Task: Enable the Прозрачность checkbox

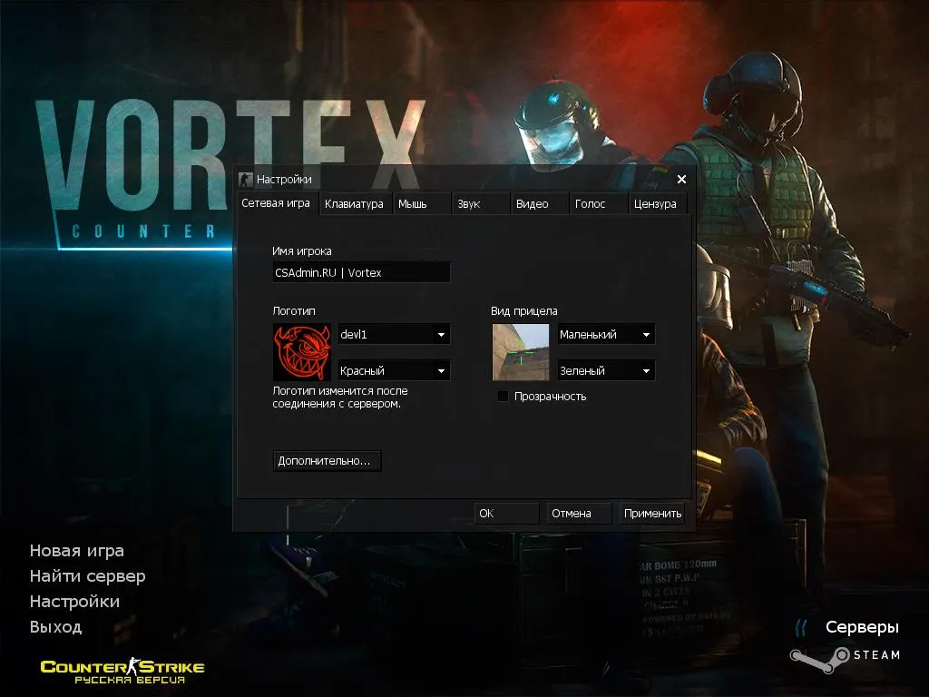Action: [503, 397]
